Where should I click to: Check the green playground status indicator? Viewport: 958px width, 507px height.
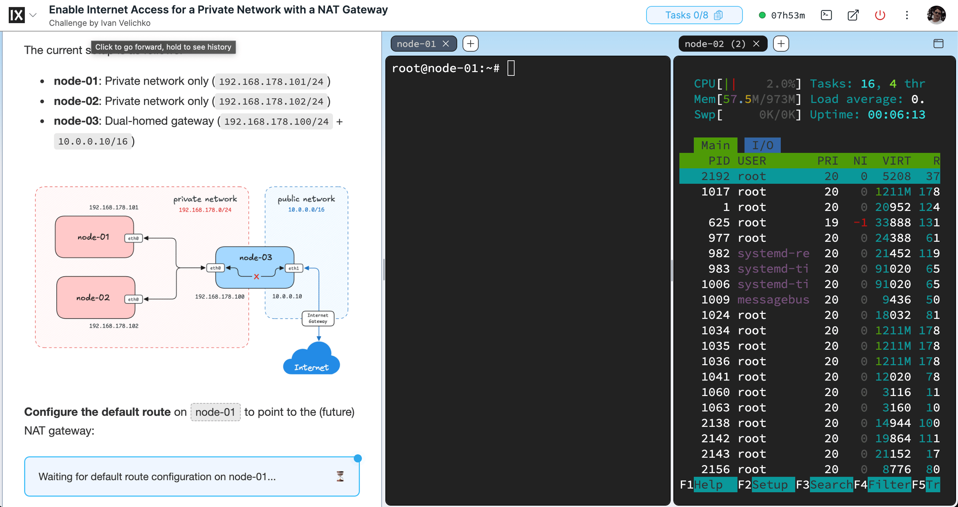coord(762,15)
